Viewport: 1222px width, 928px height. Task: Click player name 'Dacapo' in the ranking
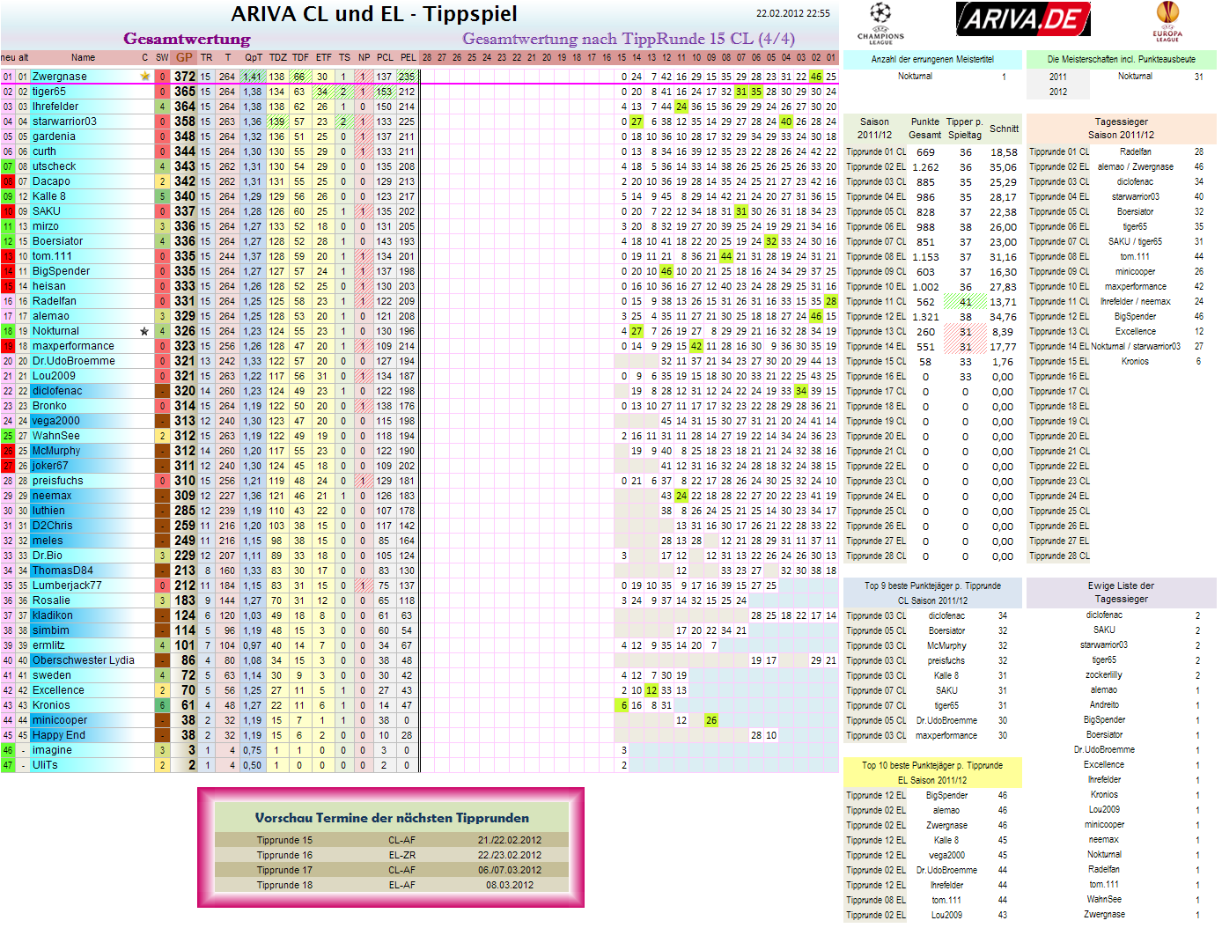51,181
